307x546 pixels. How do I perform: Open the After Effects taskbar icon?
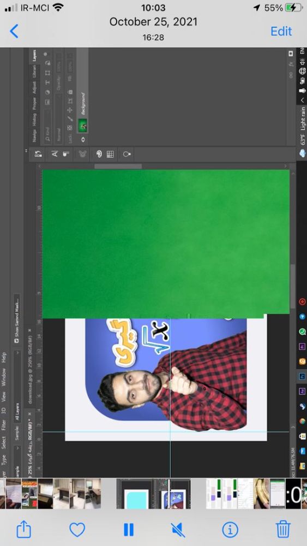pos(302,391)
